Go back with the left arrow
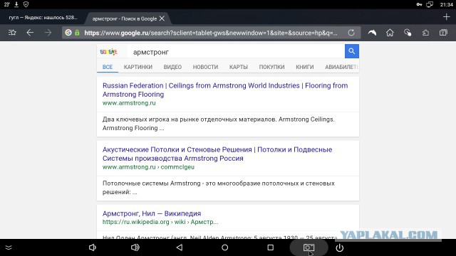This screenshot has width=456, height=256. [x=30, y=33]
